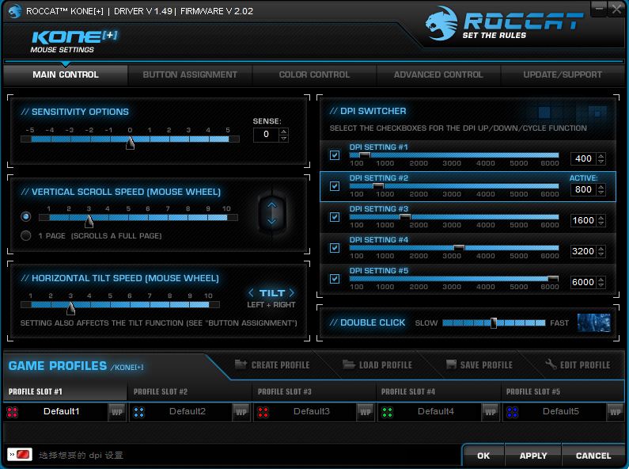Click the small app icon in title bar
Viewport: 629px width, 469px height.
coord(15,11)
